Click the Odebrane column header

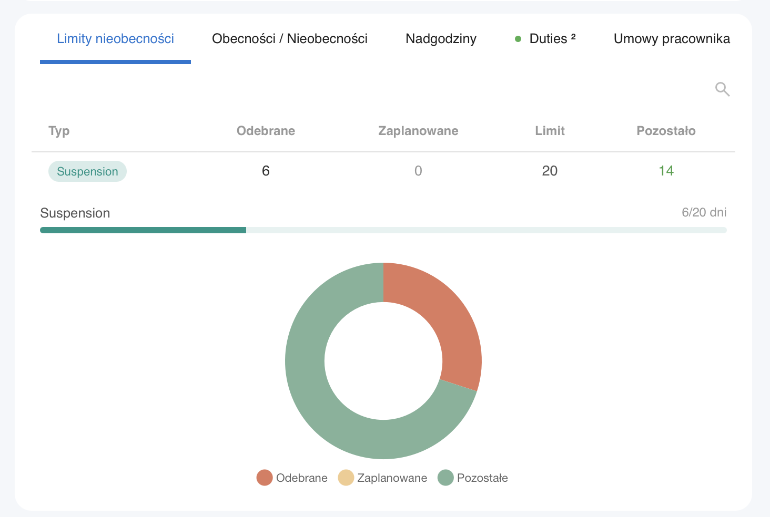pyautogui.click(x=266, y=131)
